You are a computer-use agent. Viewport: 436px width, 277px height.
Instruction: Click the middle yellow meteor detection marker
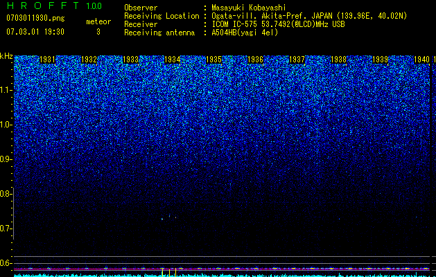[x=169, y=273]
